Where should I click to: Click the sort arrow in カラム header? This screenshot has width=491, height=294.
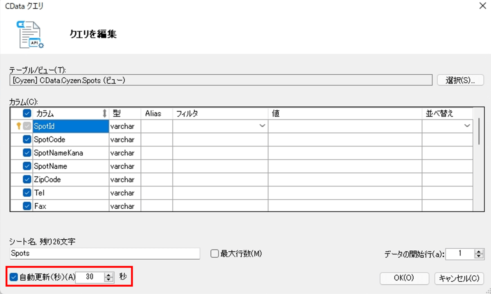(x=105, y=114)
